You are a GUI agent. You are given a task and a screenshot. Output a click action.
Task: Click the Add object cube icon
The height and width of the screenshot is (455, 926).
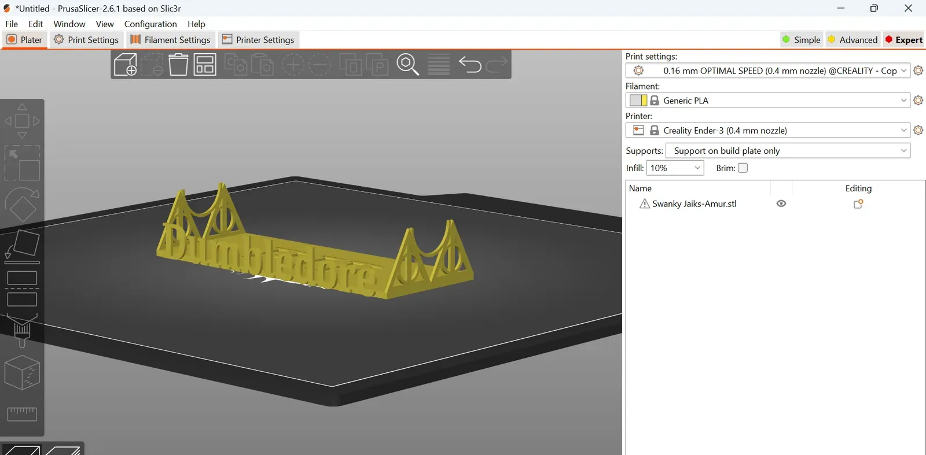point(125,64)
